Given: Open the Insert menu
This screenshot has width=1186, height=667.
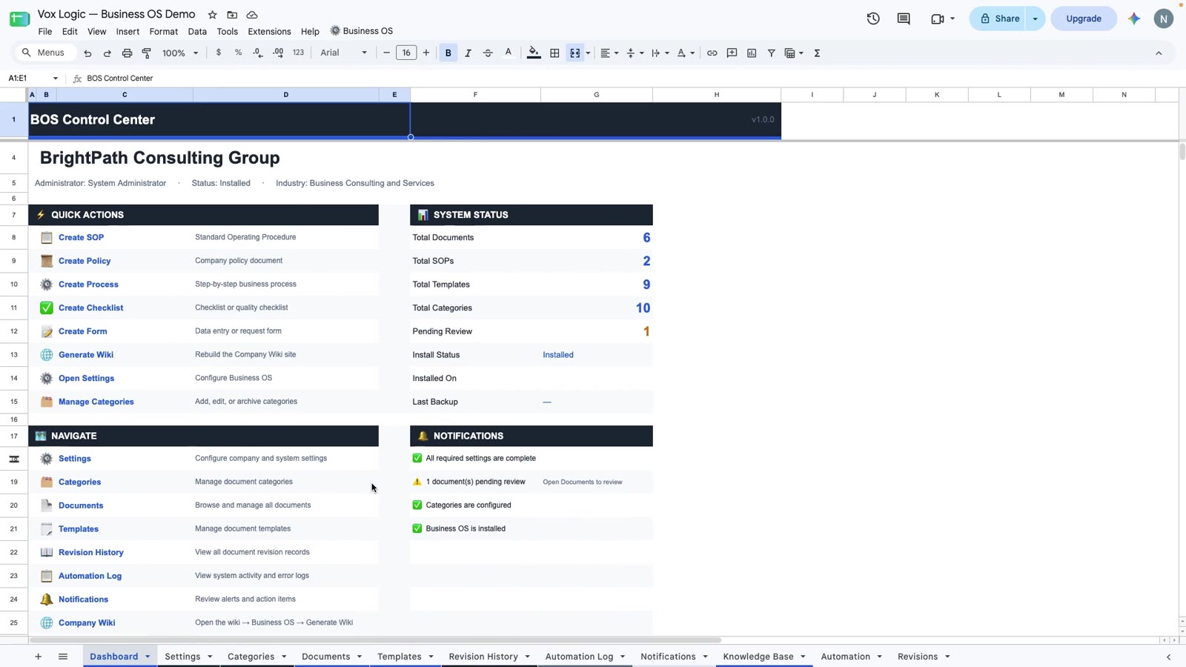Looking at the screenshot, I should (x=127, y=31).
